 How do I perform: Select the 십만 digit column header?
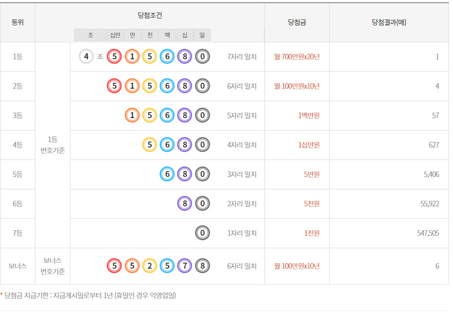(115, 35)
